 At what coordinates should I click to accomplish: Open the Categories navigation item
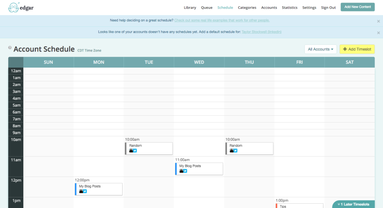click(247, 8)
